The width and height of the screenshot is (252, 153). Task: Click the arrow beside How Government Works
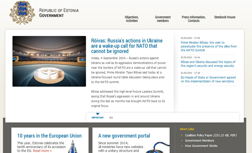[182, 146]
